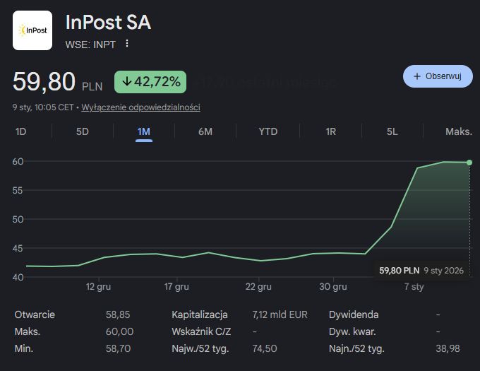Switch chart to 5D range
The height and width of the screenshot is (371, 480).
coord(83,131)
